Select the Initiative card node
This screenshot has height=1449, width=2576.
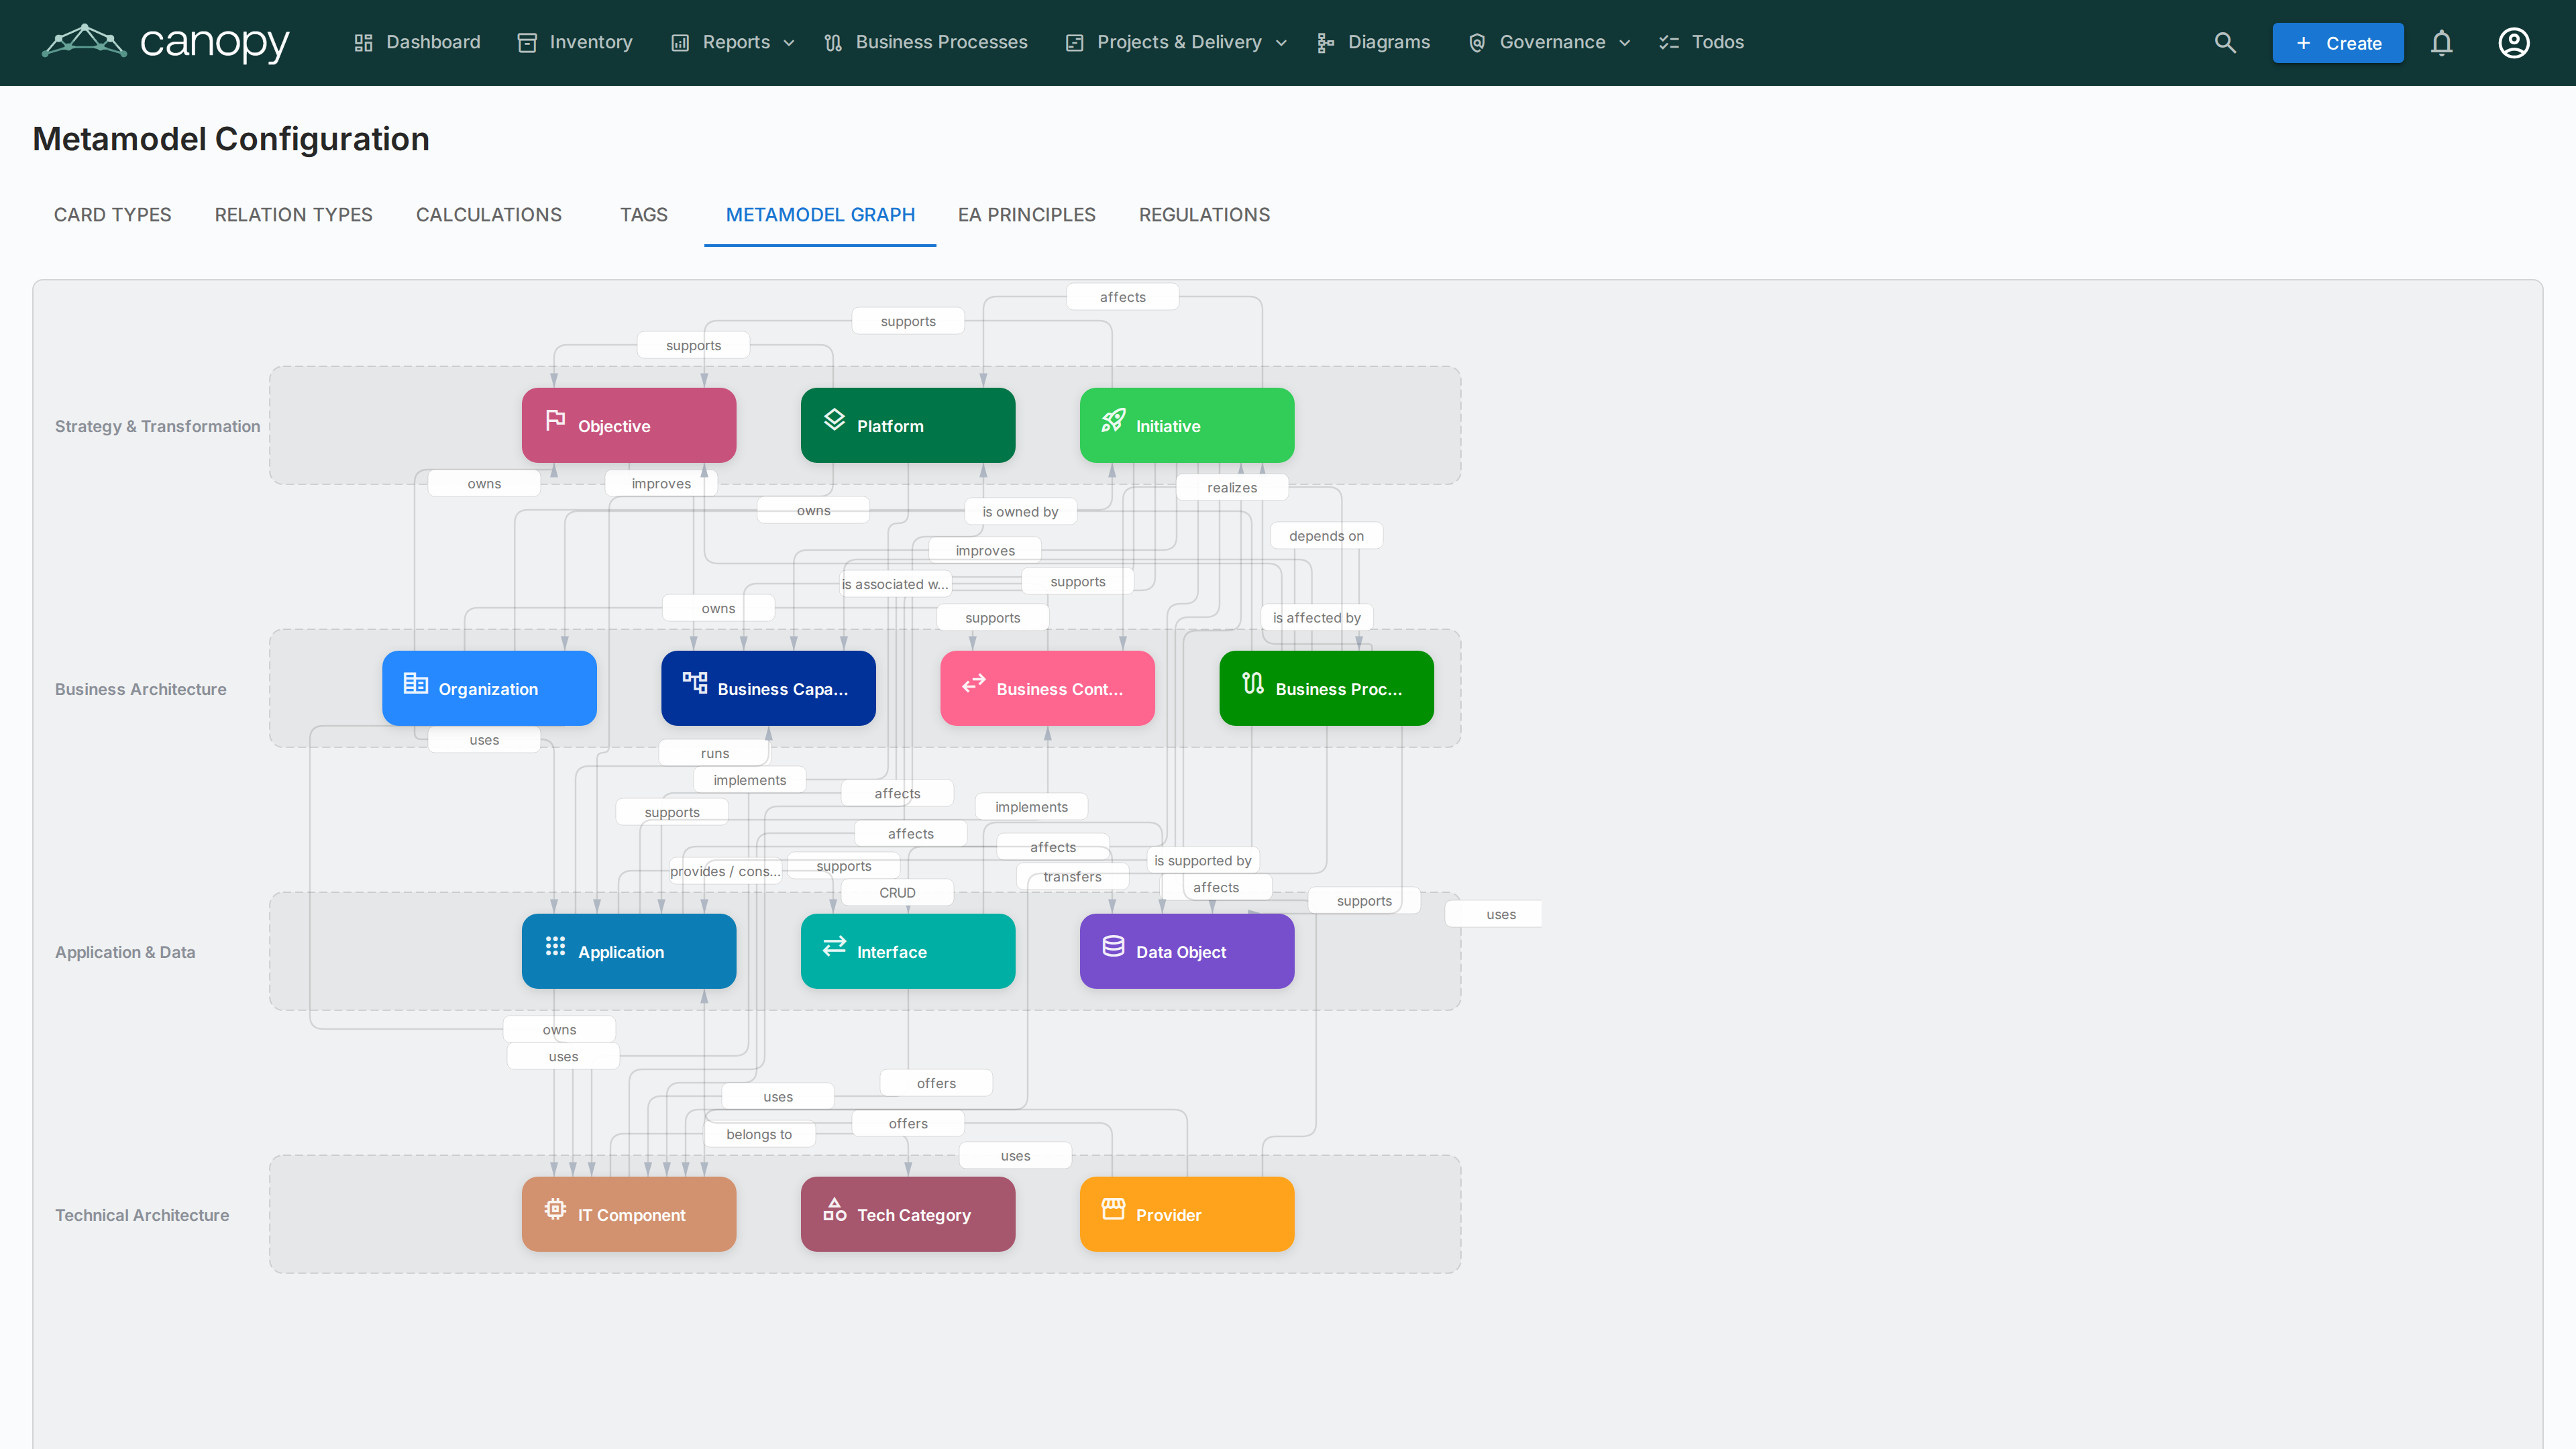pyautogui.click(x=1187, y=426)
